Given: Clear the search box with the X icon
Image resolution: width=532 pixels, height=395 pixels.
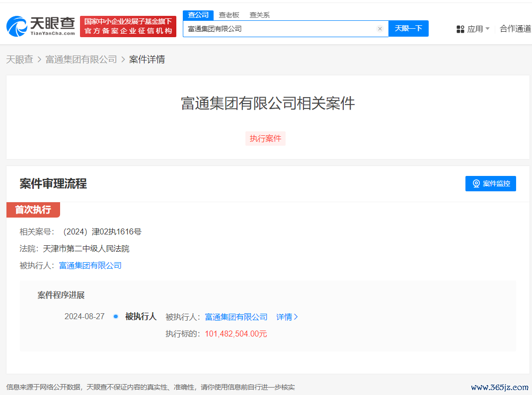Looking at the screenshot, I should (x=380, y=29).
